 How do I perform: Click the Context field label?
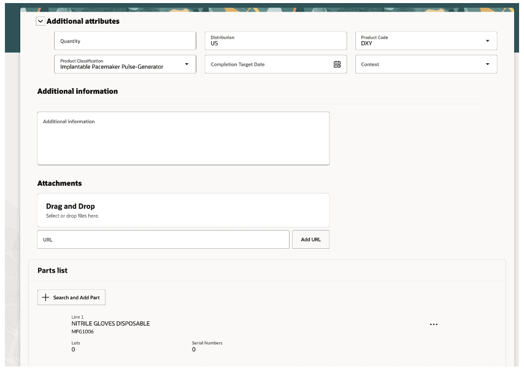click(370, 64)
